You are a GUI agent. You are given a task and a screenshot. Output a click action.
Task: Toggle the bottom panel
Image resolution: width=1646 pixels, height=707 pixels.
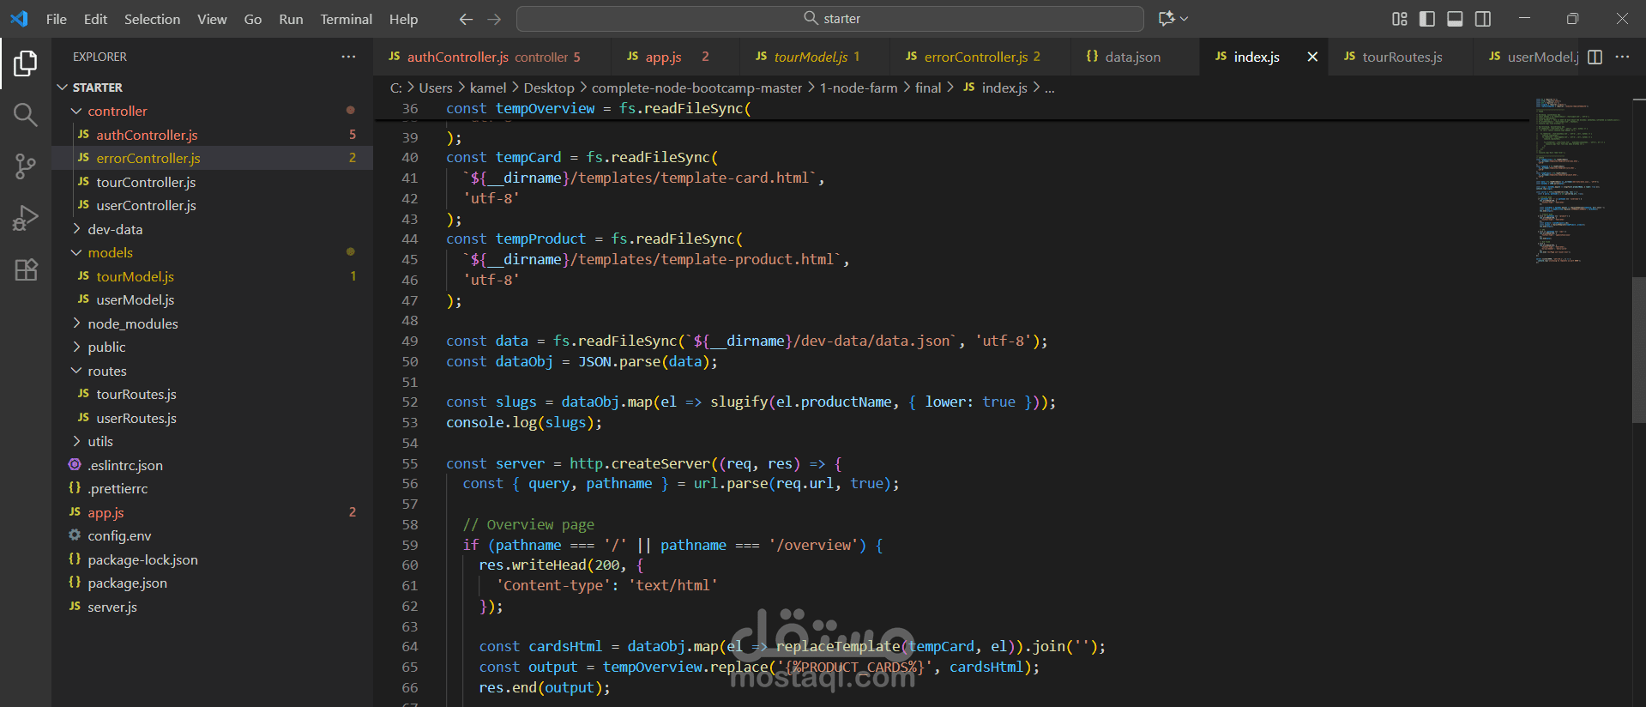pos(1455,19)
